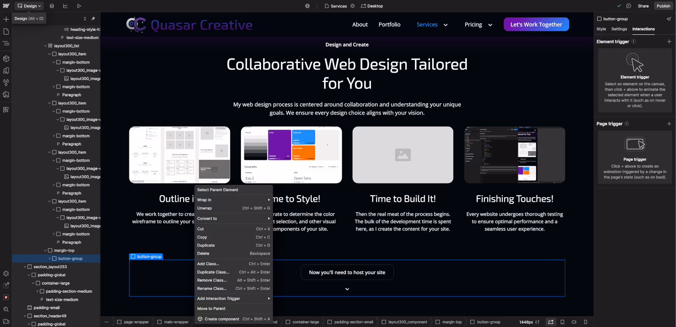Expand the button-group tree node
This screenshot has height=327, width=676.
click(49, 258)
